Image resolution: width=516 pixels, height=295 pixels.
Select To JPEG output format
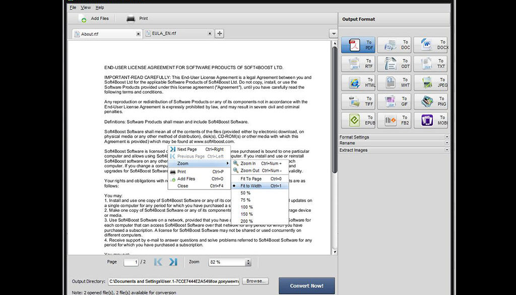point(430,82)
